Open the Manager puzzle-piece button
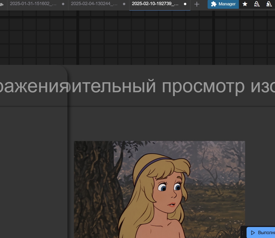This screenshot has height=238, width=275. 223,4
